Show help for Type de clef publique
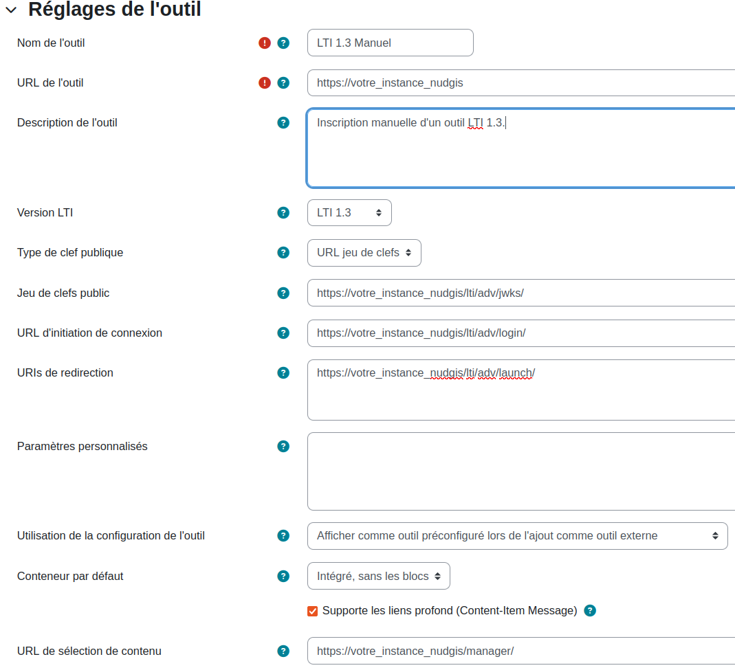This screenshot has height=670, width=735. click(x=283, y=253)
